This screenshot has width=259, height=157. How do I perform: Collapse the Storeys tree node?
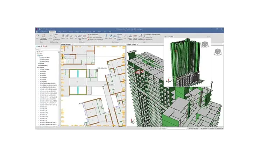click(38, 67)
